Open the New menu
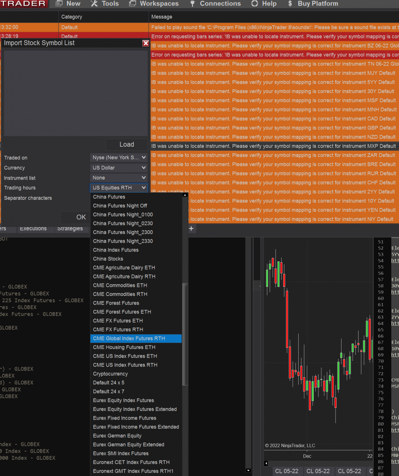Screen dimensions: 399x476 [x=68, y=4]
